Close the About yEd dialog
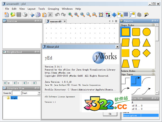Viewport: 162px width, 122px height. pyautogui.click(x=117, y=47)
